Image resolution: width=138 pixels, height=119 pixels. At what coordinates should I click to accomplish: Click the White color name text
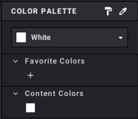pos(41,37)
